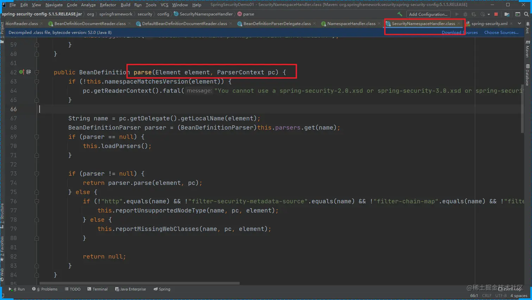Click the Search Everywhere magnifier icon

click(x=526, y=14)
